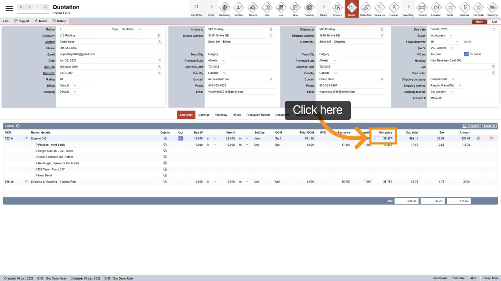The width and height of the screenshot is (501, 281).
Task: Open the hamburger main menu
Action: pyautogui.click(x=9, y=8)
